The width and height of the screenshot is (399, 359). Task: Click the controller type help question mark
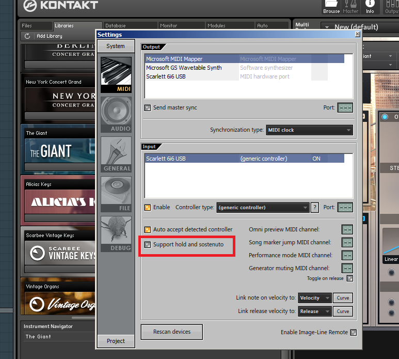point(315,208)
